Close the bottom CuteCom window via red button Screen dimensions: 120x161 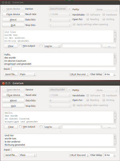[x=3, y=83]
